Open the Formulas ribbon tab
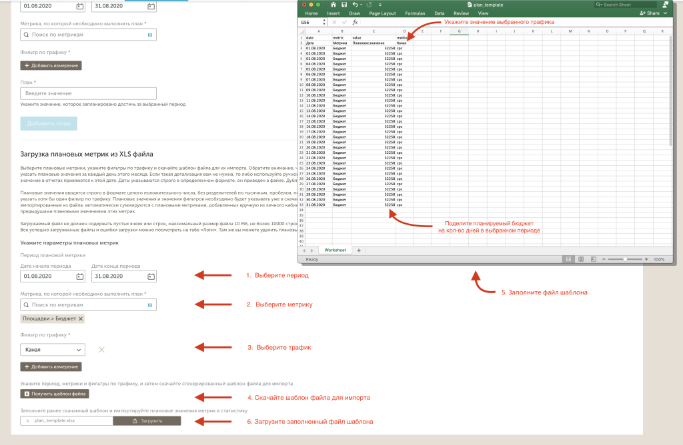 (415, 13)
